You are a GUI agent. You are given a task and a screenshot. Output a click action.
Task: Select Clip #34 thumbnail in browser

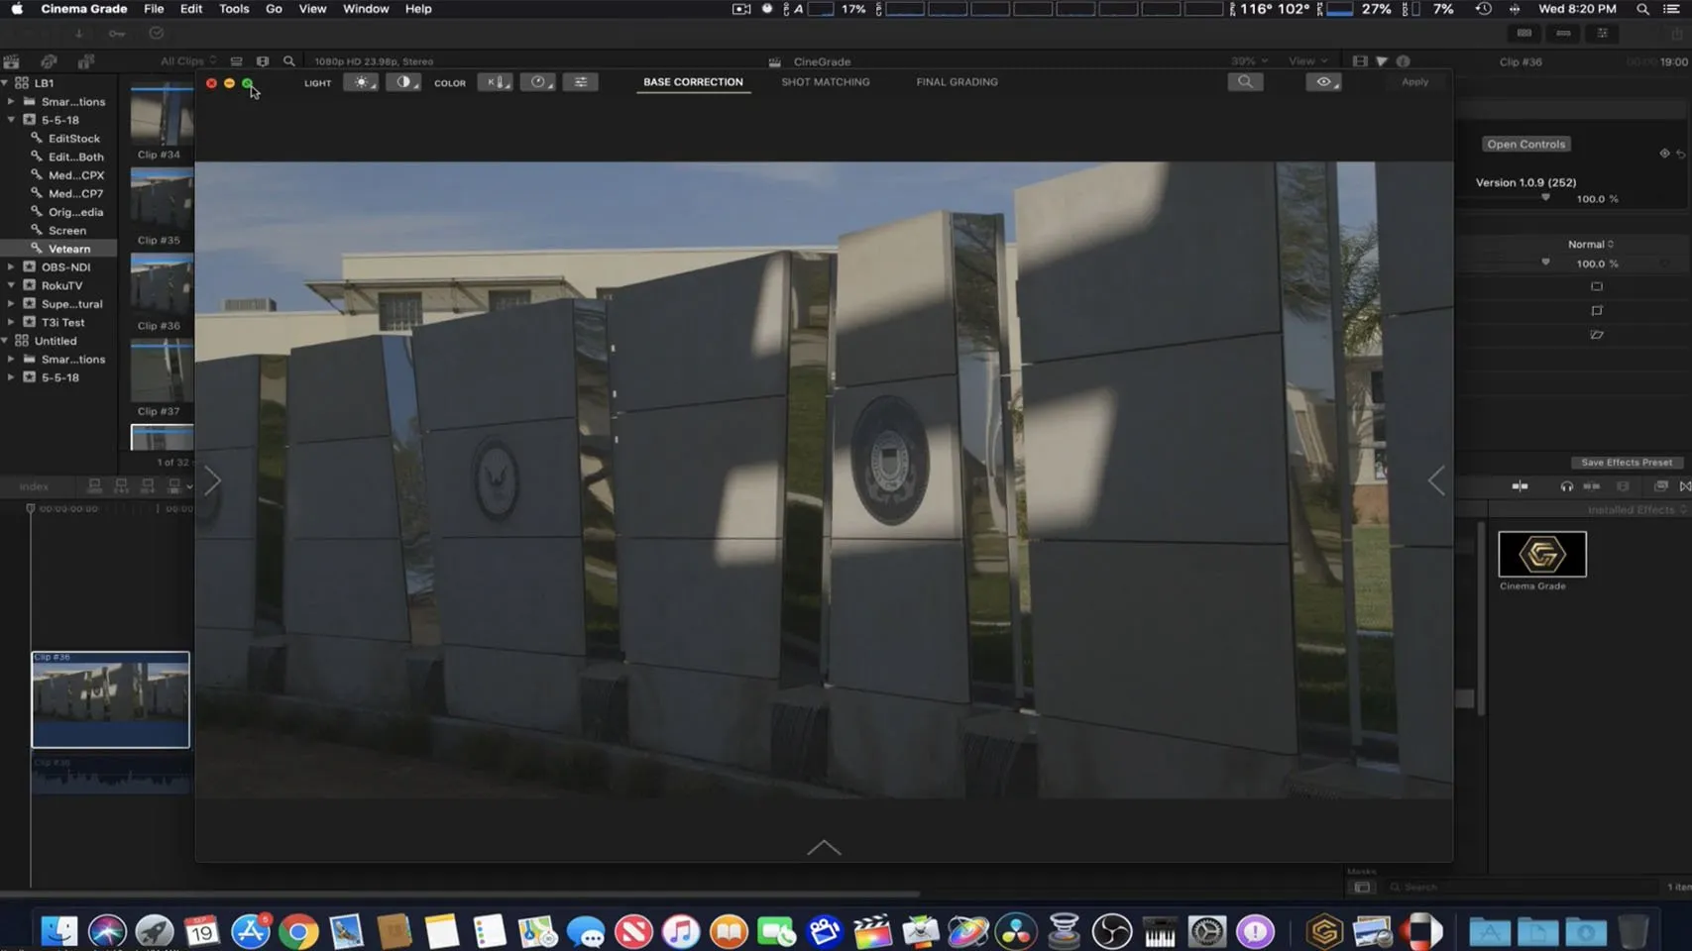coord(162,115)
